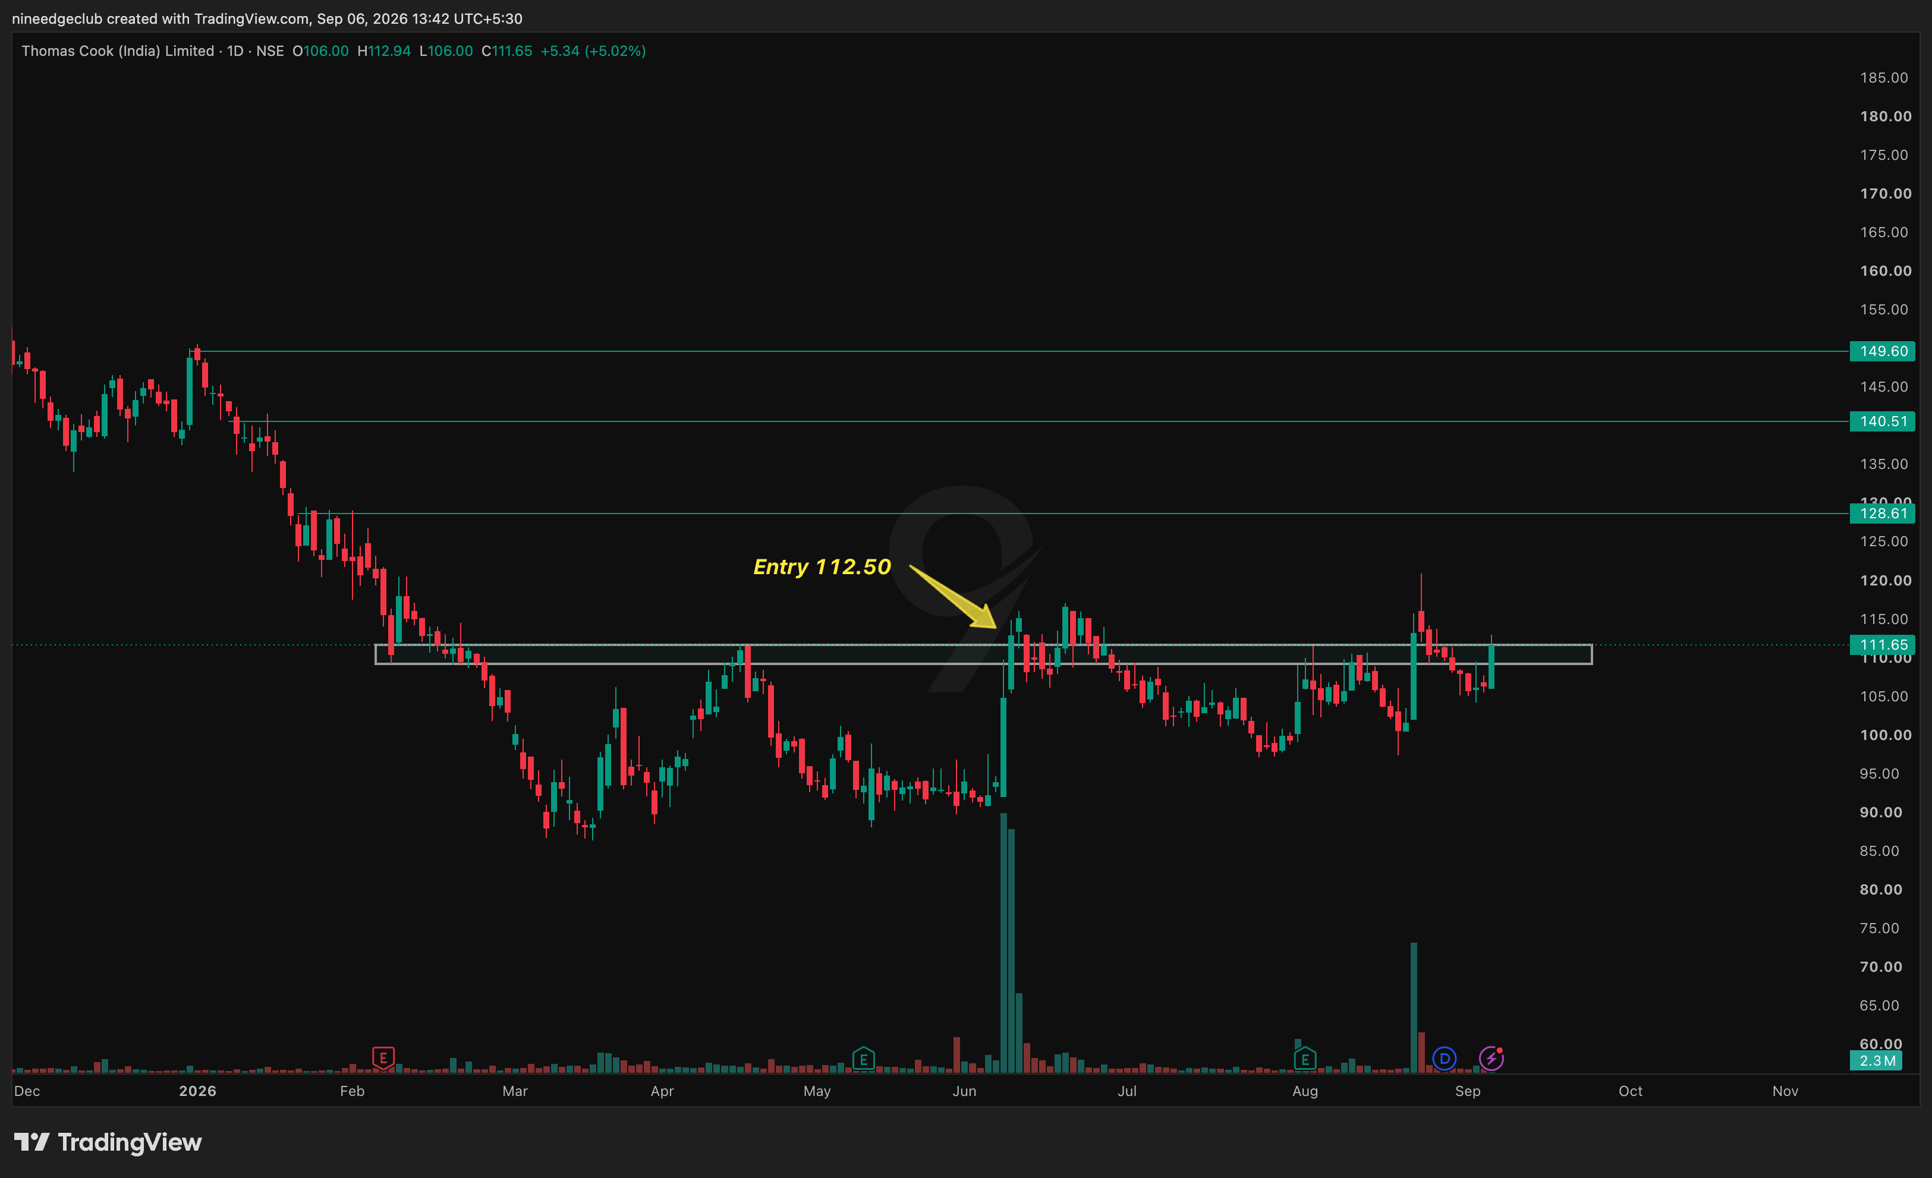Click the open value O106.00
1932x1178 pixels.
[x=320, y=51]
